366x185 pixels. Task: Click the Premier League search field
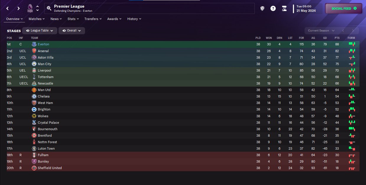click(154, 9)
